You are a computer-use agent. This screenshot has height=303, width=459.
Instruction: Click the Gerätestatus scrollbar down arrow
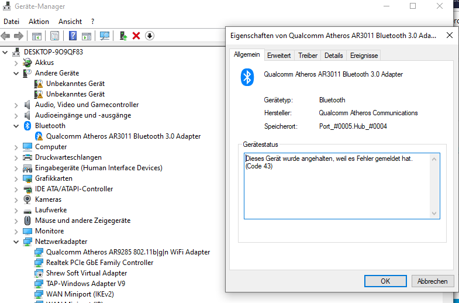(x=434, y=214)
